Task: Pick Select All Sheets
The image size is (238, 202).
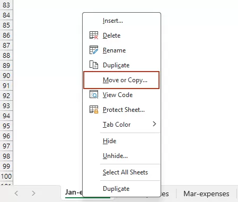Action: pyautogui.click(x=121, y=172)
